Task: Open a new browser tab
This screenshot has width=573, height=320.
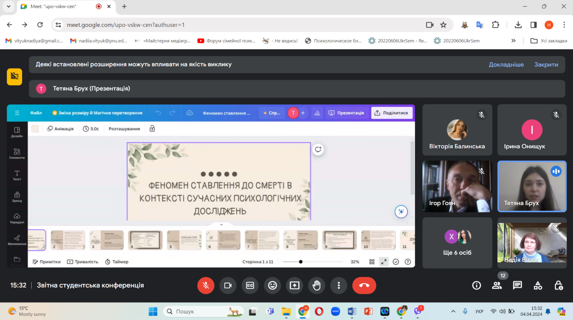Action: tap(124, 6)
